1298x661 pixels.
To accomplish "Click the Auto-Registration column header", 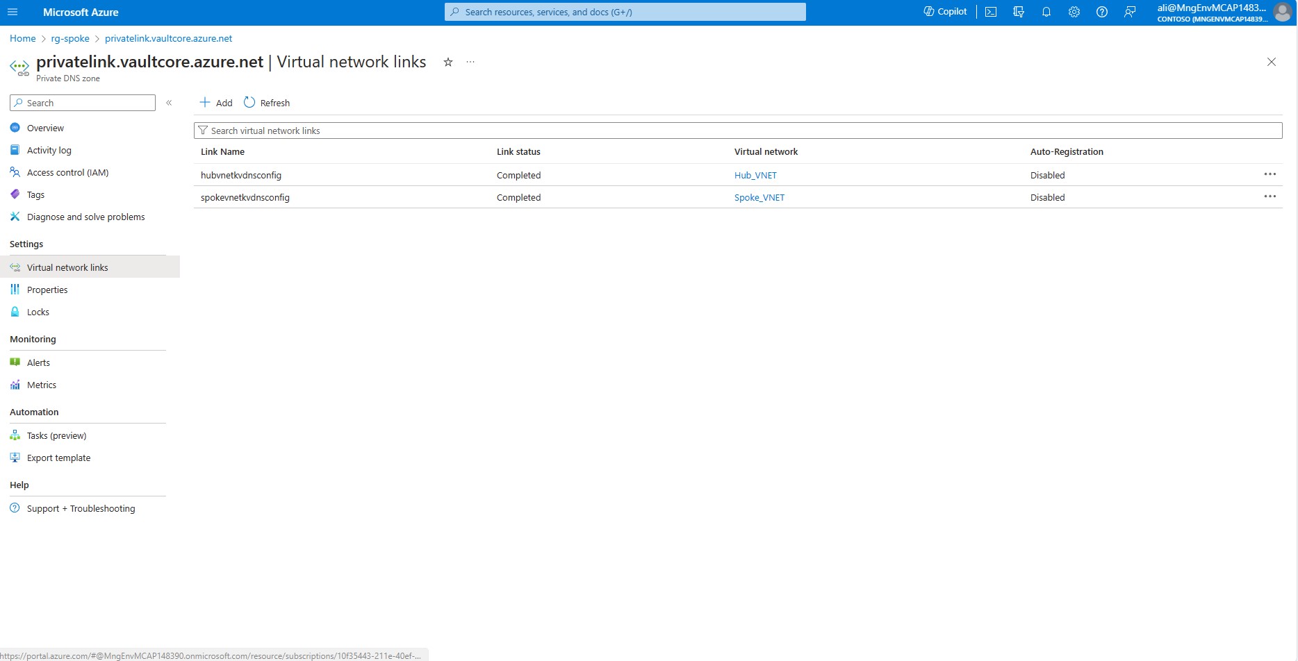I will point(1067,151).
